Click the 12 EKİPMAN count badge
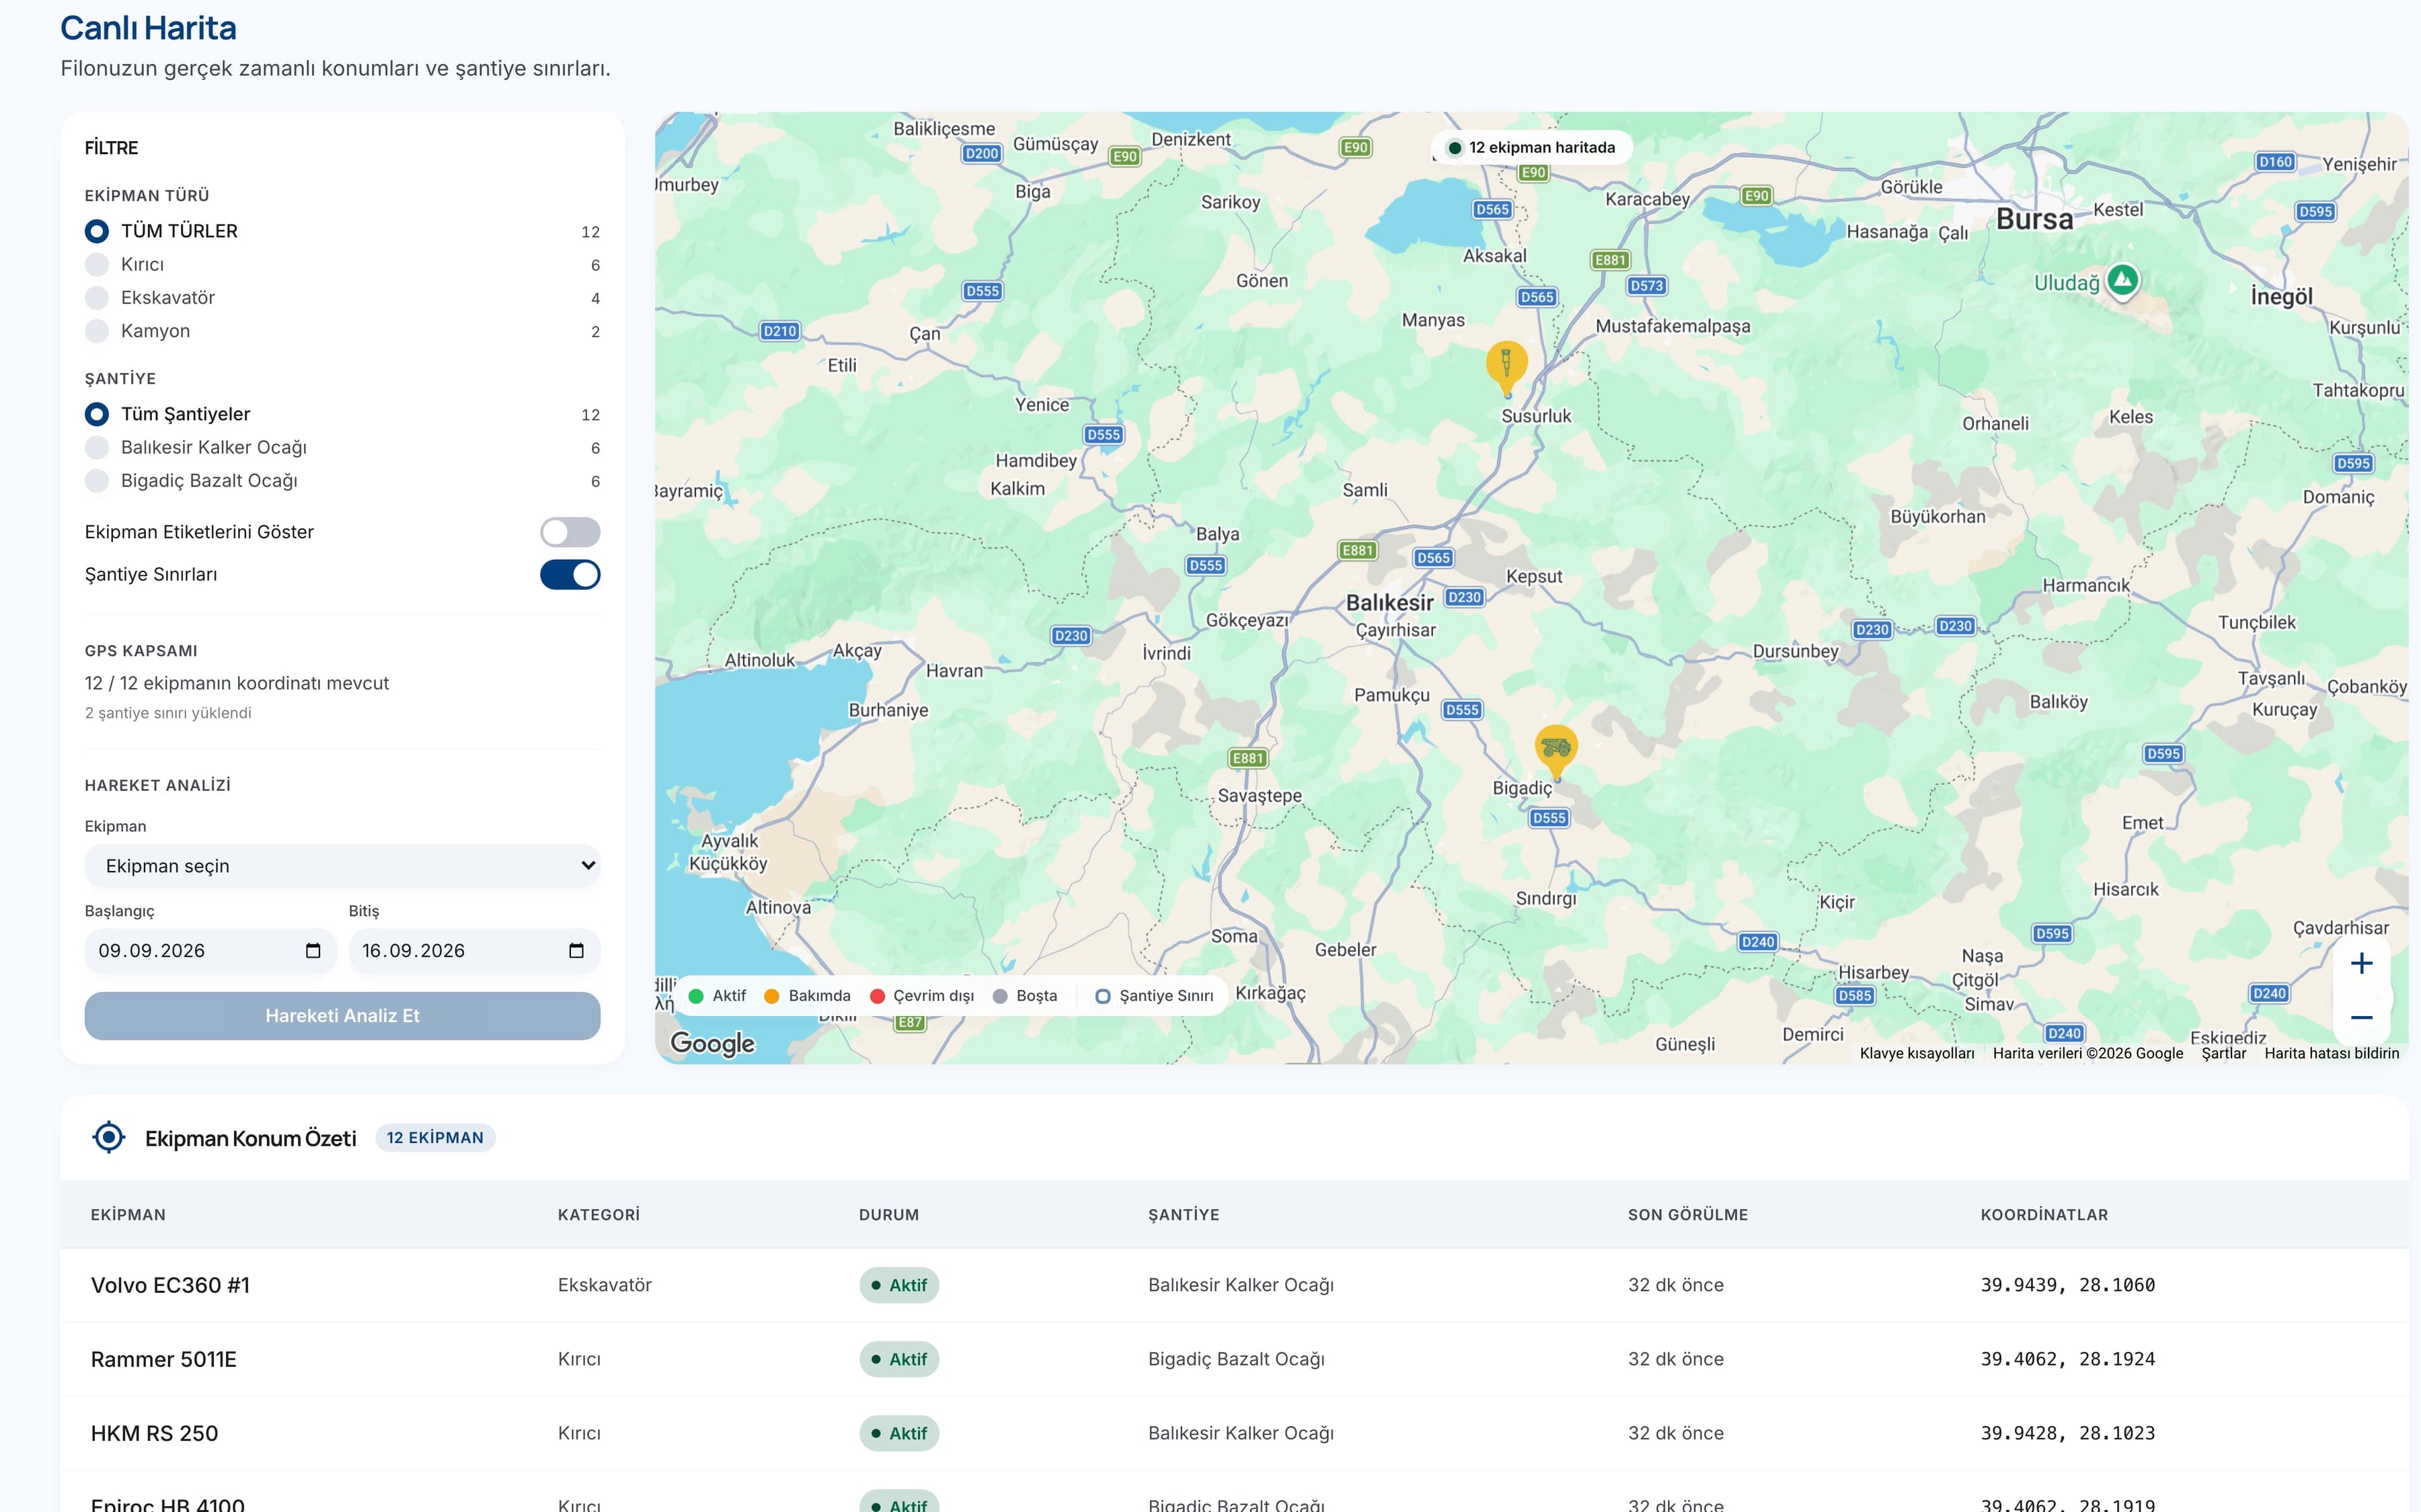The height and width of the screenshot is (1512, 2421). click(435, 1138)
